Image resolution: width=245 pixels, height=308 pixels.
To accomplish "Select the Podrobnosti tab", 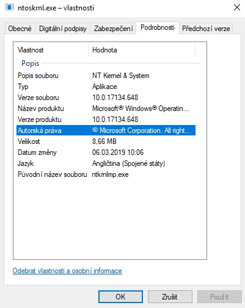I will click(x=158, y=27).
